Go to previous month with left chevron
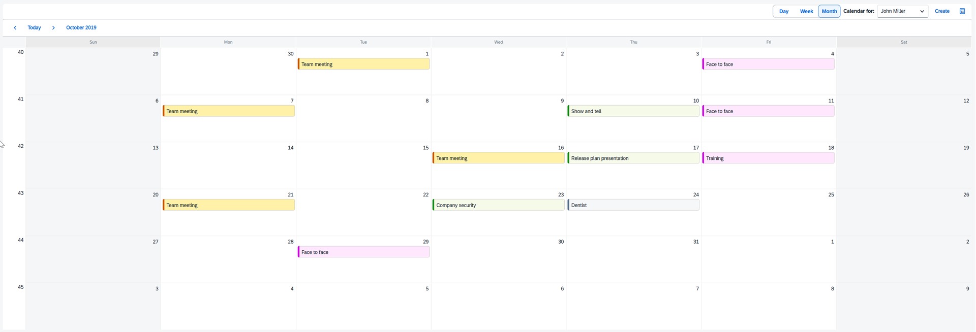This screenshot has height=332, width=976. pos(15,28)
